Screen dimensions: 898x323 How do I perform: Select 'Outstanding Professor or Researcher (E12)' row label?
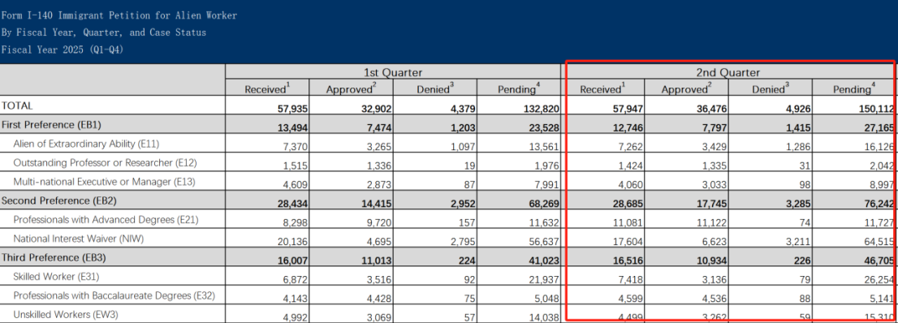105,162
